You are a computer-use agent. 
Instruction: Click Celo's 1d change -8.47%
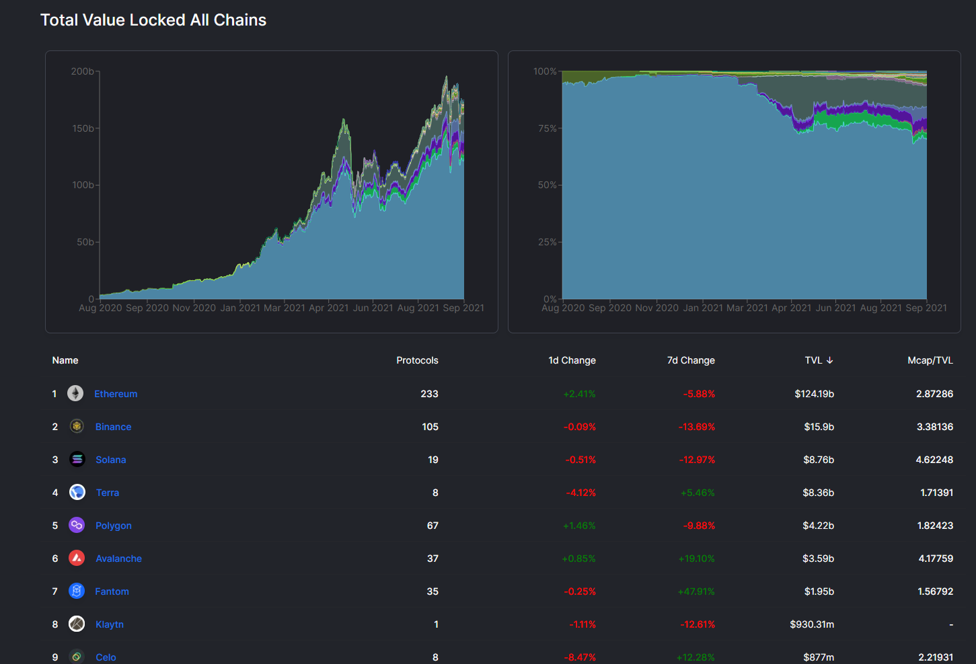point(580,657)
